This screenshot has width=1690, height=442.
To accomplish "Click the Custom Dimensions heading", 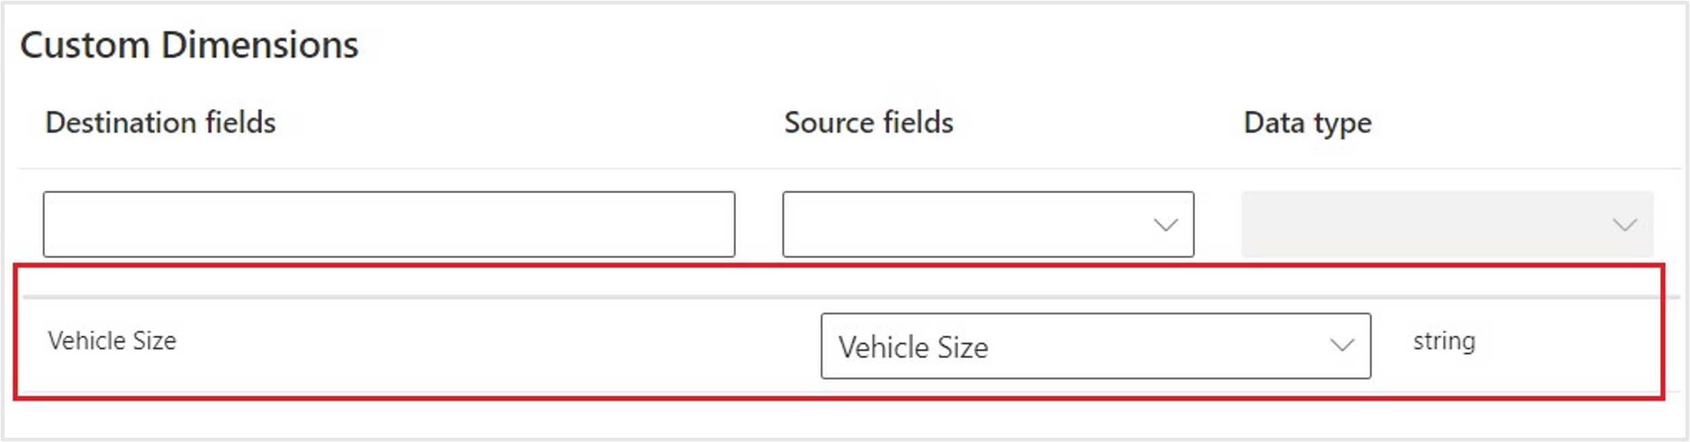I will [x=189, y=45].
